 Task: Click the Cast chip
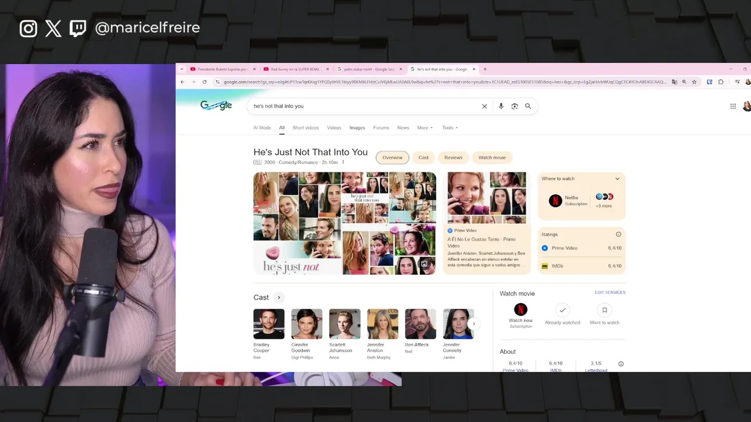(x=424, y=158)
